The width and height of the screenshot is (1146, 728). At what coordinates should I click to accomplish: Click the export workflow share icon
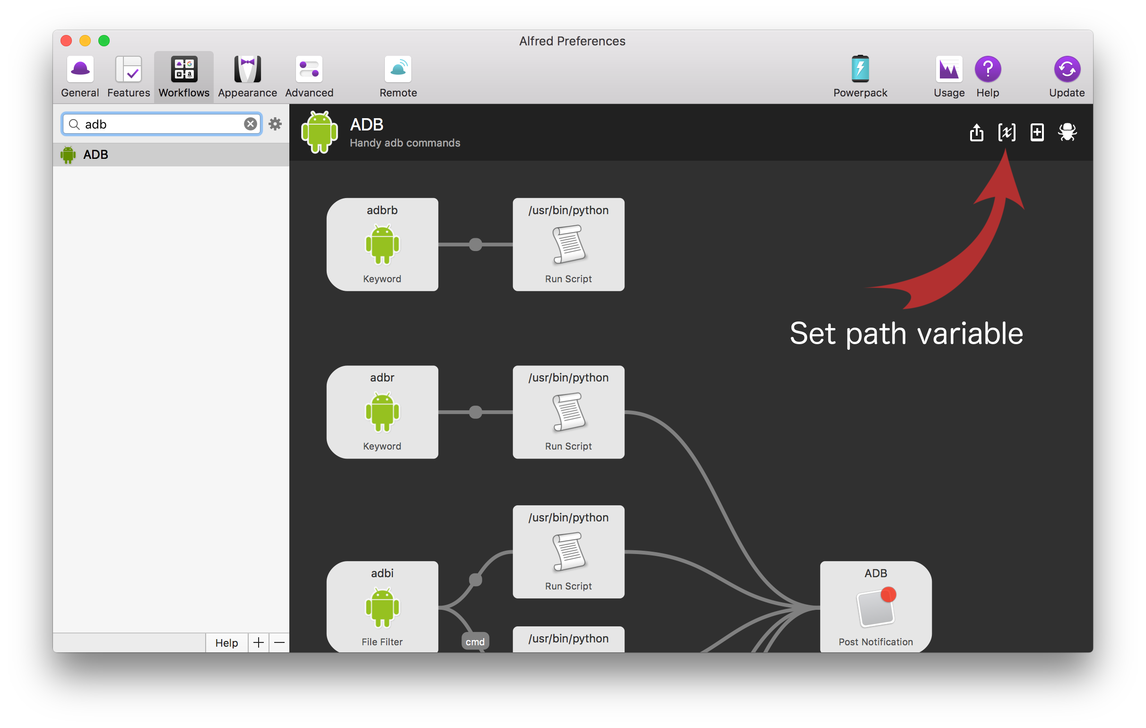coord(976,132)
